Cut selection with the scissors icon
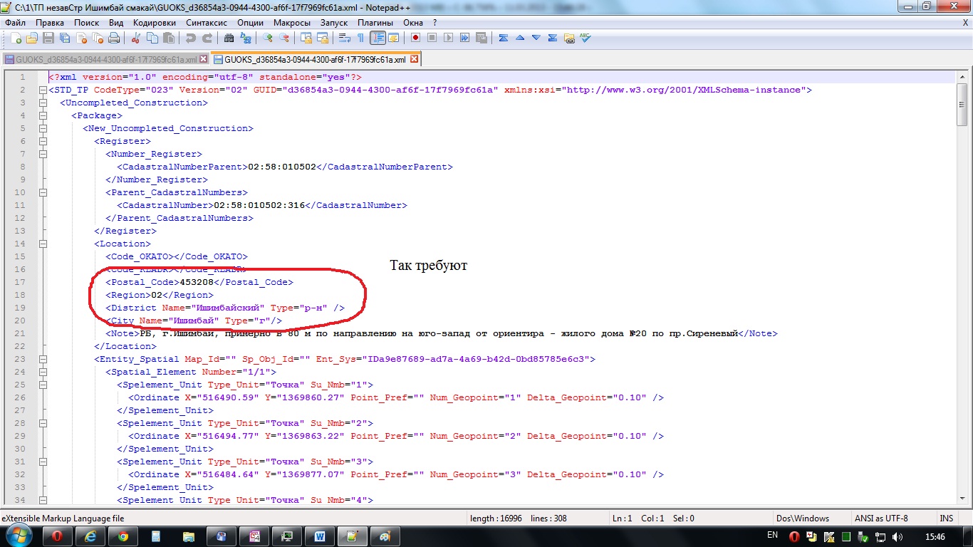The width and height of the screenshot is (973, 547). click(x=136, y=38)
